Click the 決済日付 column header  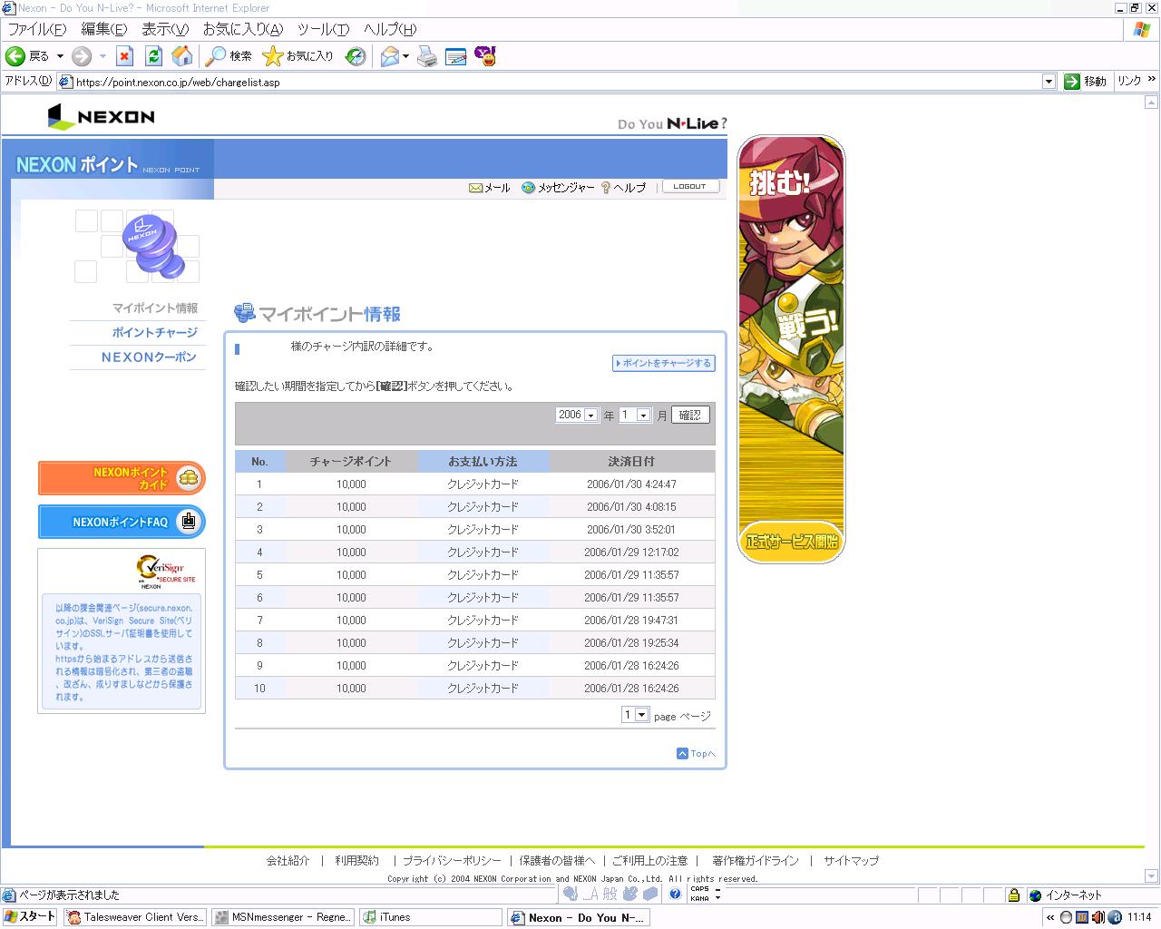pos(631,462)
